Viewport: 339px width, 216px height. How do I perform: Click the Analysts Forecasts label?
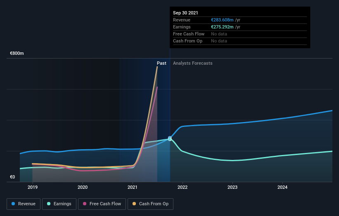193,63
